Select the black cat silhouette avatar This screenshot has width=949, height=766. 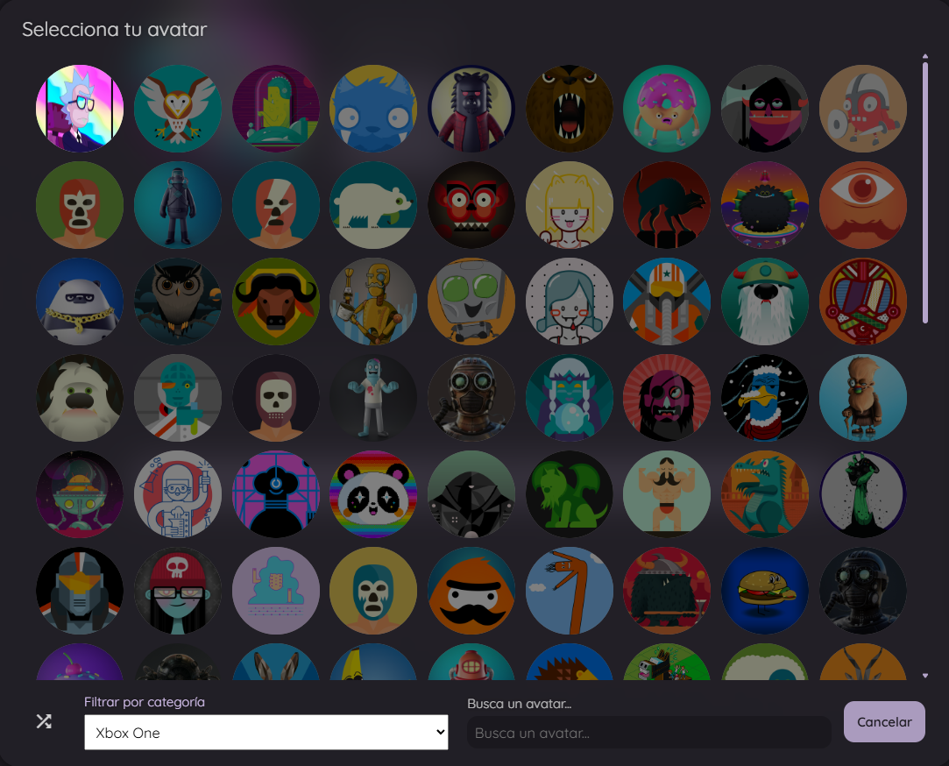(x=667, y=205)
